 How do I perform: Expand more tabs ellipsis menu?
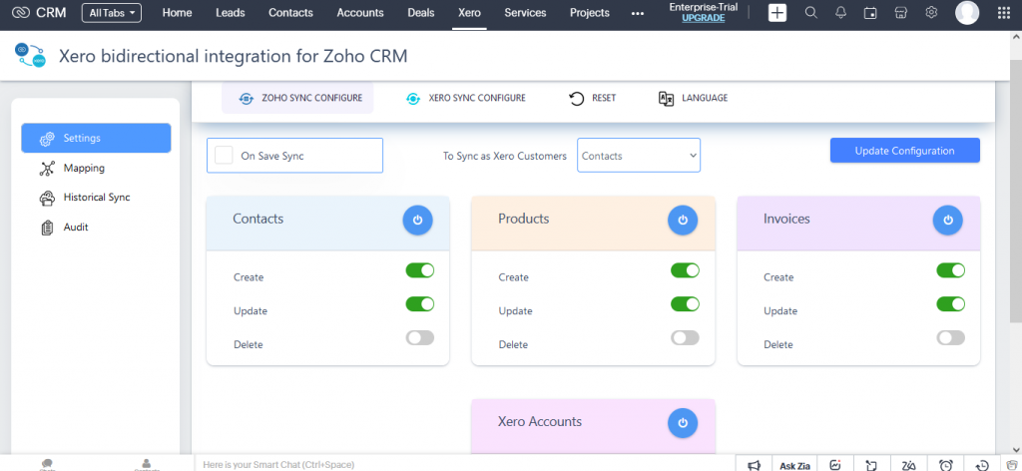click(638, 13)
